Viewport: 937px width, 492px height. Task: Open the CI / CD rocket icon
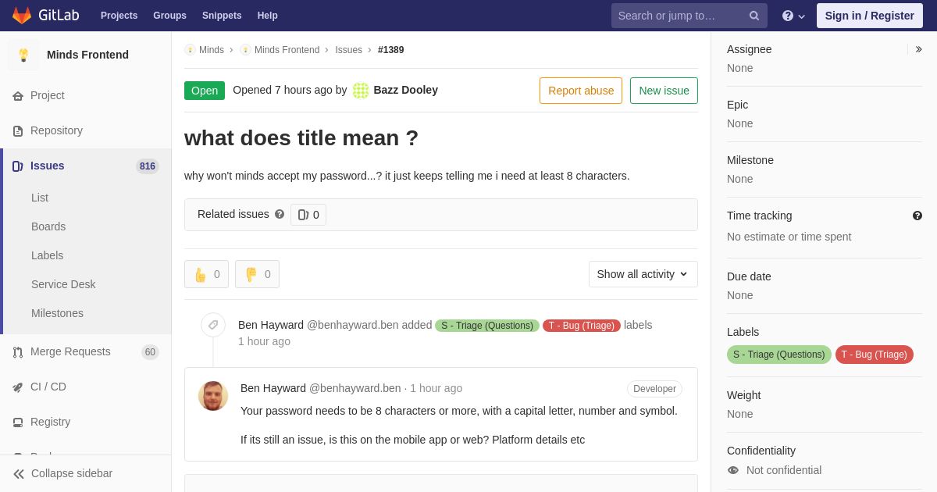(x=18, y=387)
